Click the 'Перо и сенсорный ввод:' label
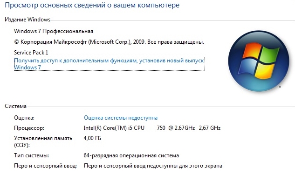Image resolution: width=295 pixels, height=175 pixels. point(45,166)
